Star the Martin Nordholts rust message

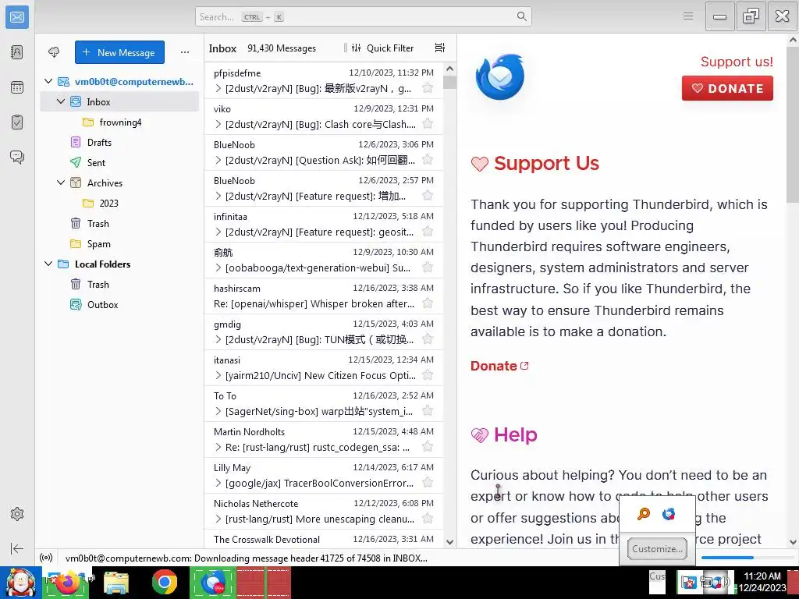(x=428, y=447)
